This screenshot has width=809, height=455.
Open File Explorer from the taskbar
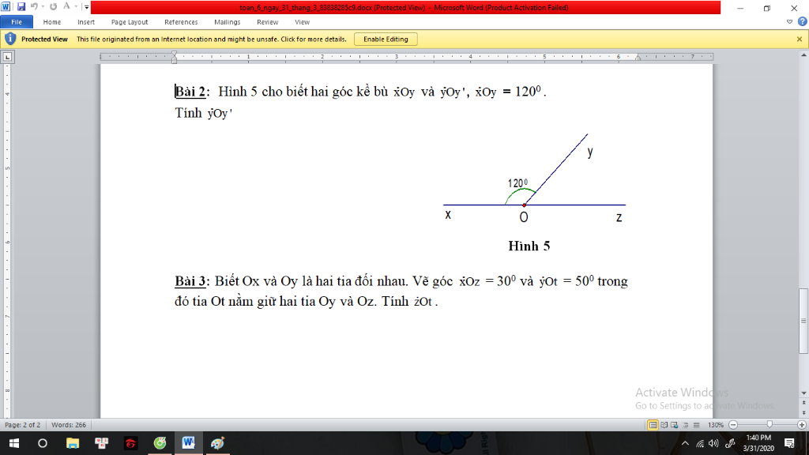tap(73, 443)
